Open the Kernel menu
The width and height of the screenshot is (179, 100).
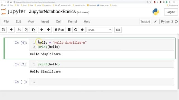[72, 22]
